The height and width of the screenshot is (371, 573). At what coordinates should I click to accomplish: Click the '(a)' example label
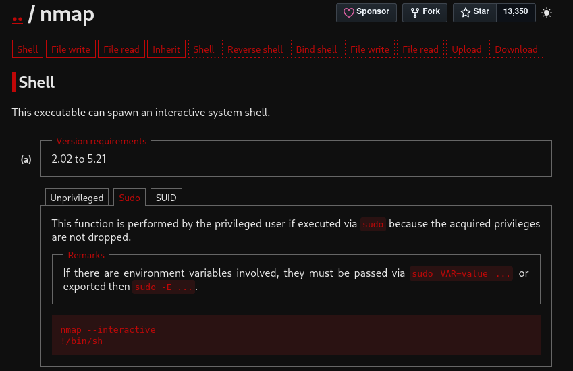point(26,159)
